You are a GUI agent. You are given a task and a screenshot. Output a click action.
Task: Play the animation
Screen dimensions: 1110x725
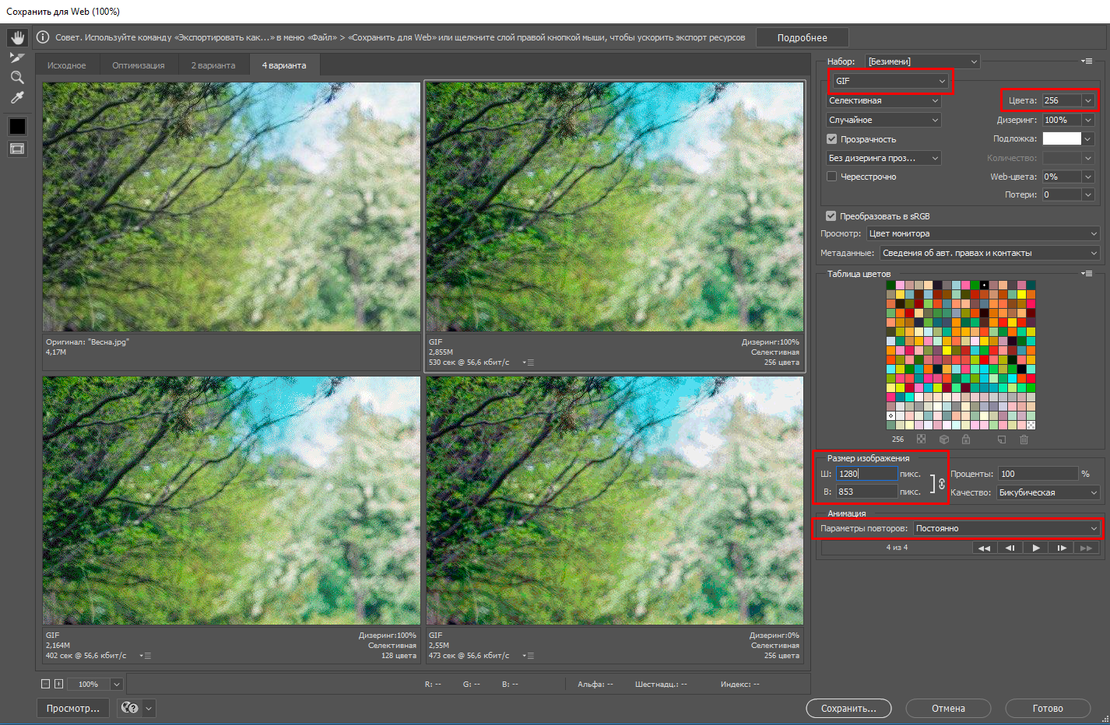tap(1036, 548)
